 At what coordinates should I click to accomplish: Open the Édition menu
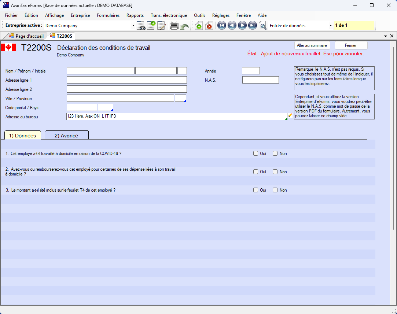[x=32, y=15]
